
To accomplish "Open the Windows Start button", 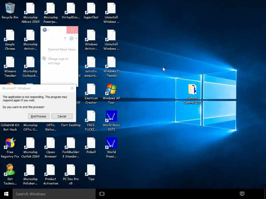I will (x=6, y=194).
